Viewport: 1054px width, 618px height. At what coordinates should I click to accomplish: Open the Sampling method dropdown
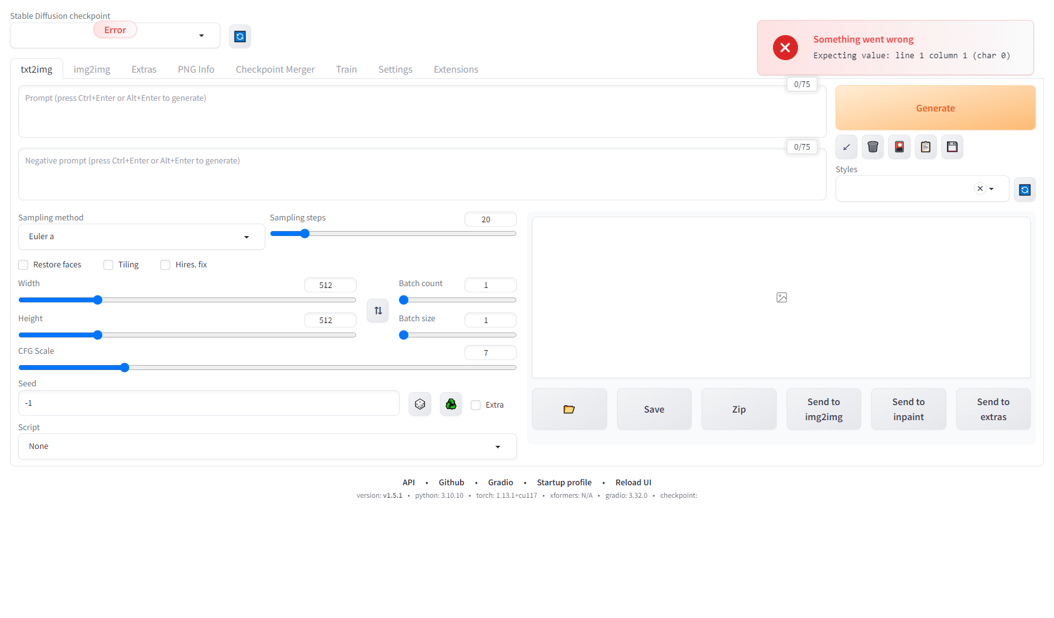tap(141, 237)
